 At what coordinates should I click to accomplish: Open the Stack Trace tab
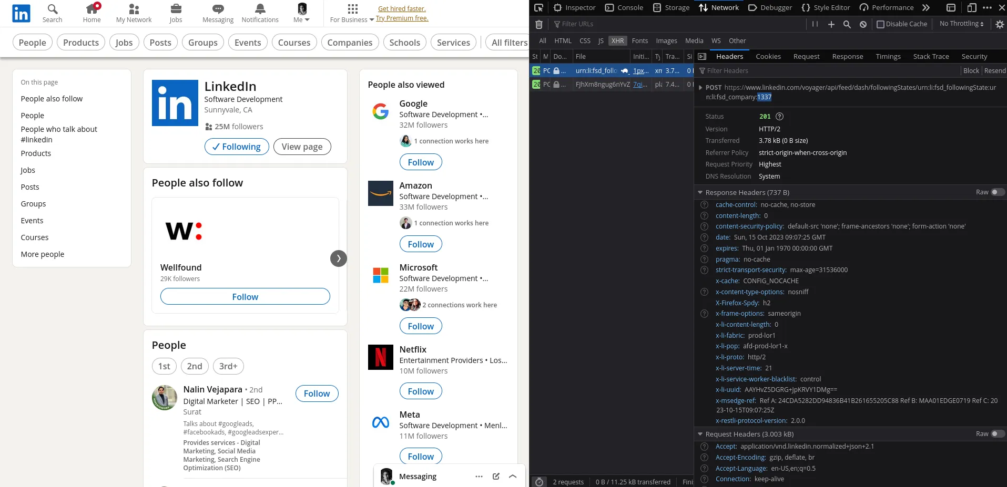931,56
